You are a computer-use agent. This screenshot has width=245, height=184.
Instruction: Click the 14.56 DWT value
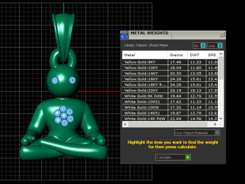pyautogui.click(x=195, y=119)
